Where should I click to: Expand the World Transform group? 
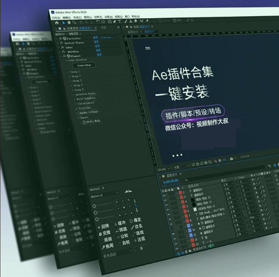point(75,99)
